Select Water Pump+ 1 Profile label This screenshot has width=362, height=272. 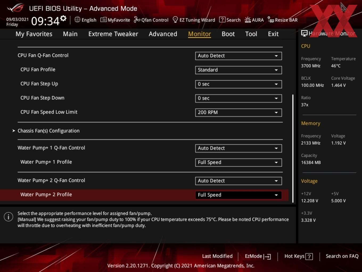pos(46,162)
